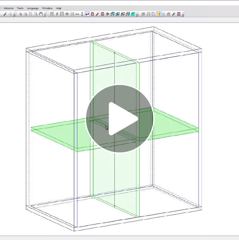Expand the overflow arrow at the far-right toolbar end

183,15
